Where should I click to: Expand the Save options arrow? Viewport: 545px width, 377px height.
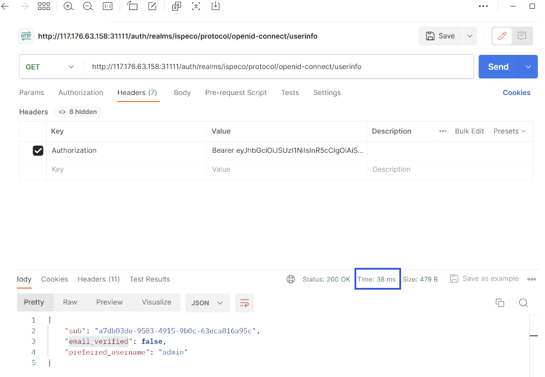tap(470, 36)
